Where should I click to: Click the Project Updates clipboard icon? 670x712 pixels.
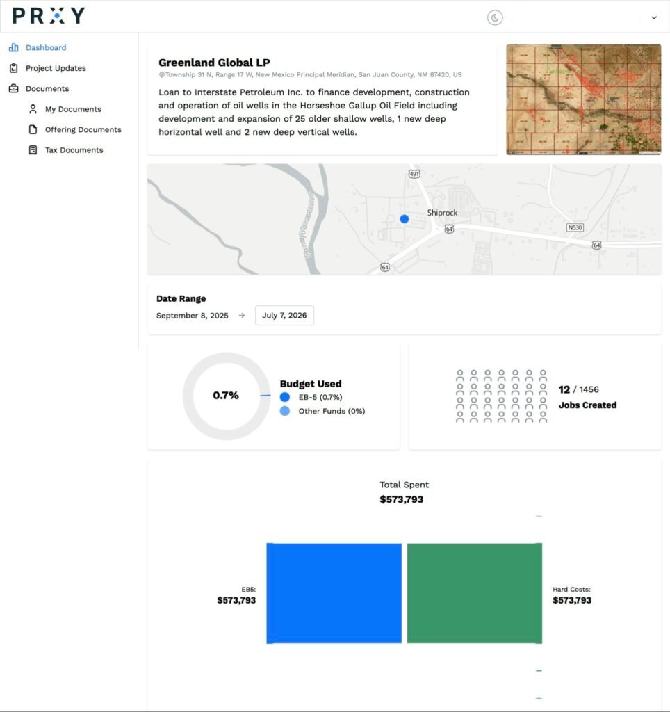(14, 68)
